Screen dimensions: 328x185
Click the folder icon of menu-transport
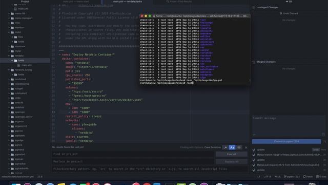click(x=12, y=18)
